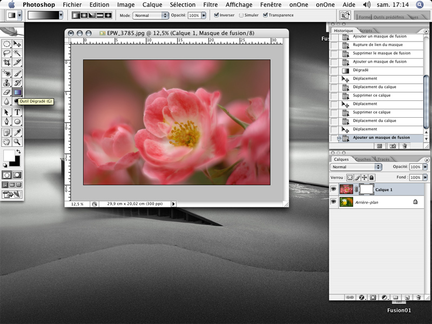The image size is (432, 324).
Task: Select the Crop tool
Action: (x=6, y=62)
